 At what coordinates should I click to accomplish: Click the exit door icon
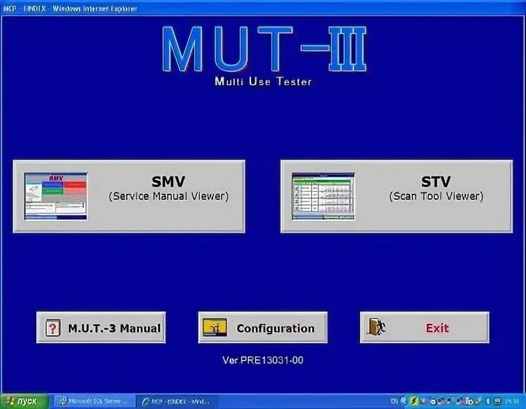point(376,327)
